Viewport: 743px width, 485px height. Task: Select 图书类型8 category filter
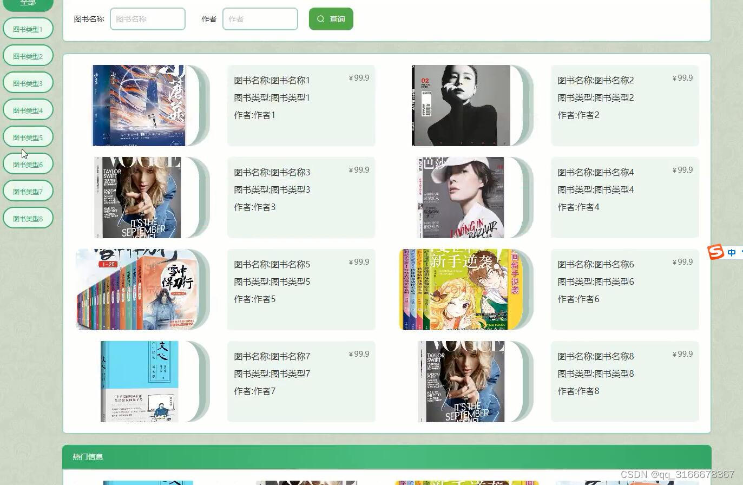tap(28, 218)
